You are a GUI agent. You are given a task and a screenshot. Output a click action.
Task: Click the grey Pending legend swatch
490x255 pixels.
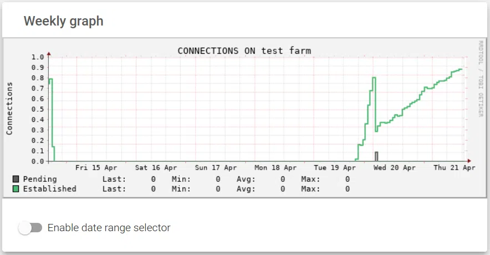tap(16, 179)
